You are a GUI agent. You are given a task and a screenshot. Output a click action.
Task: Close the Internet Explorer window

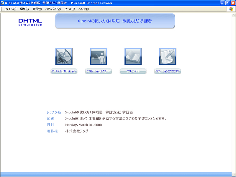[x=233, y=3]
